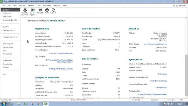Click the Last Transaction Number value 1234
This screenshot has width=188, height=106.
tap(118, 79)
